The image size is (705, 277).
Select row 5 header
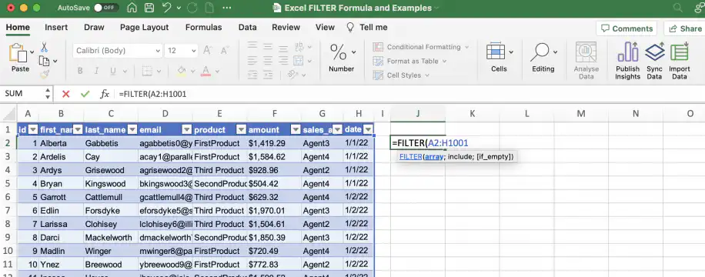[8, 183]
